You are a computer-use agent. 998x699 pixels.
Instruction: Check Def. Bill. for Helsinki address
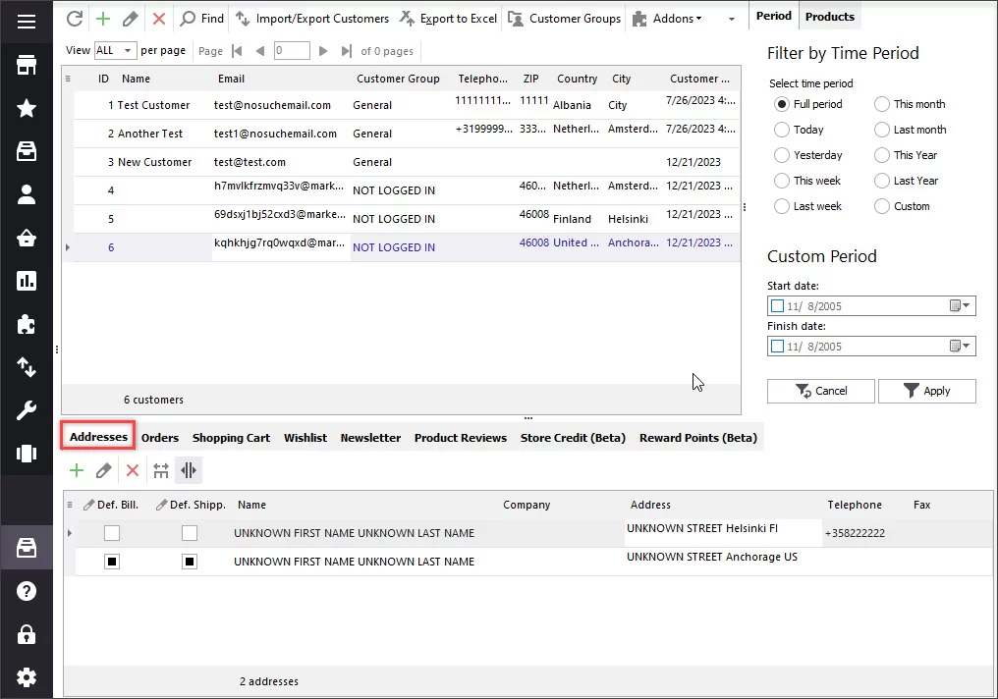(x=112, y=533)
